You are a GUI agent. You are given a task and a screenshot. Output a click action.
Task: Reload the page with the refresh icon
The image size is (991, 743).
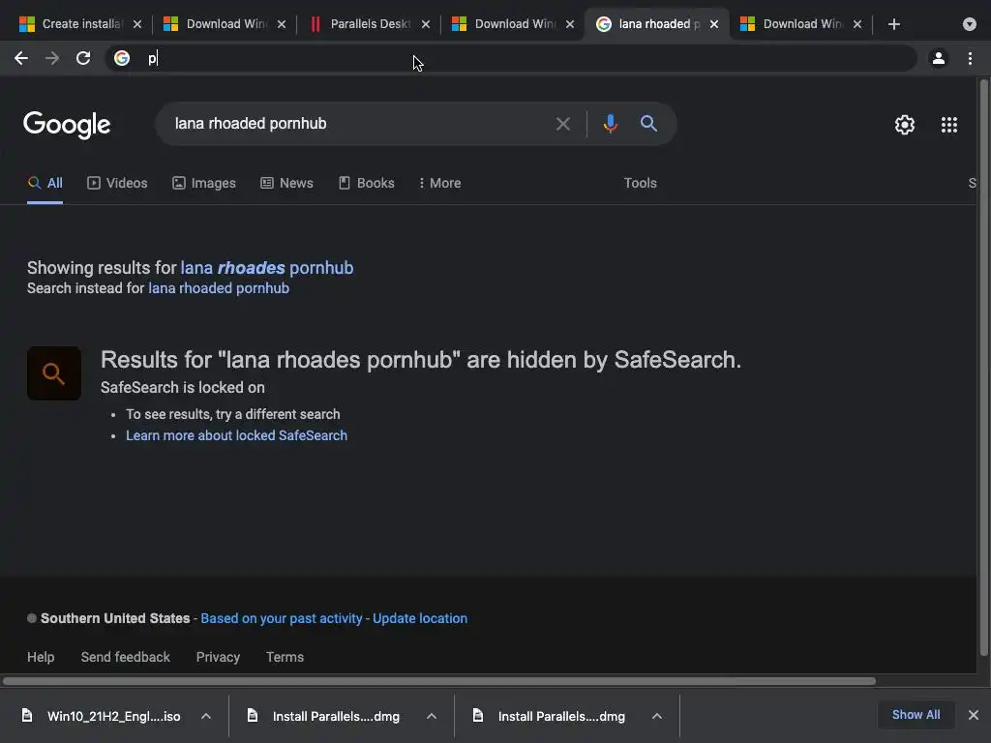(83, 59)
